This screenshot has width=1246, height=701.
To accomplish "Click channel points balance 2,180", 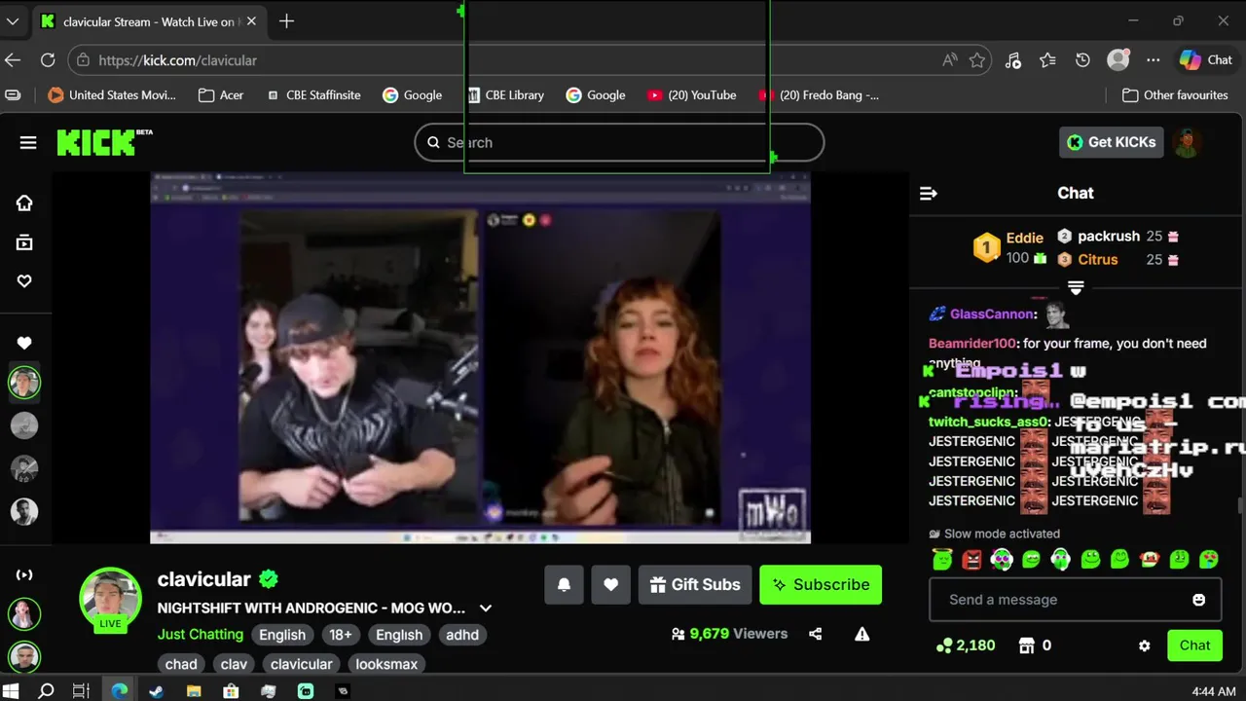I will coord(966,646).
